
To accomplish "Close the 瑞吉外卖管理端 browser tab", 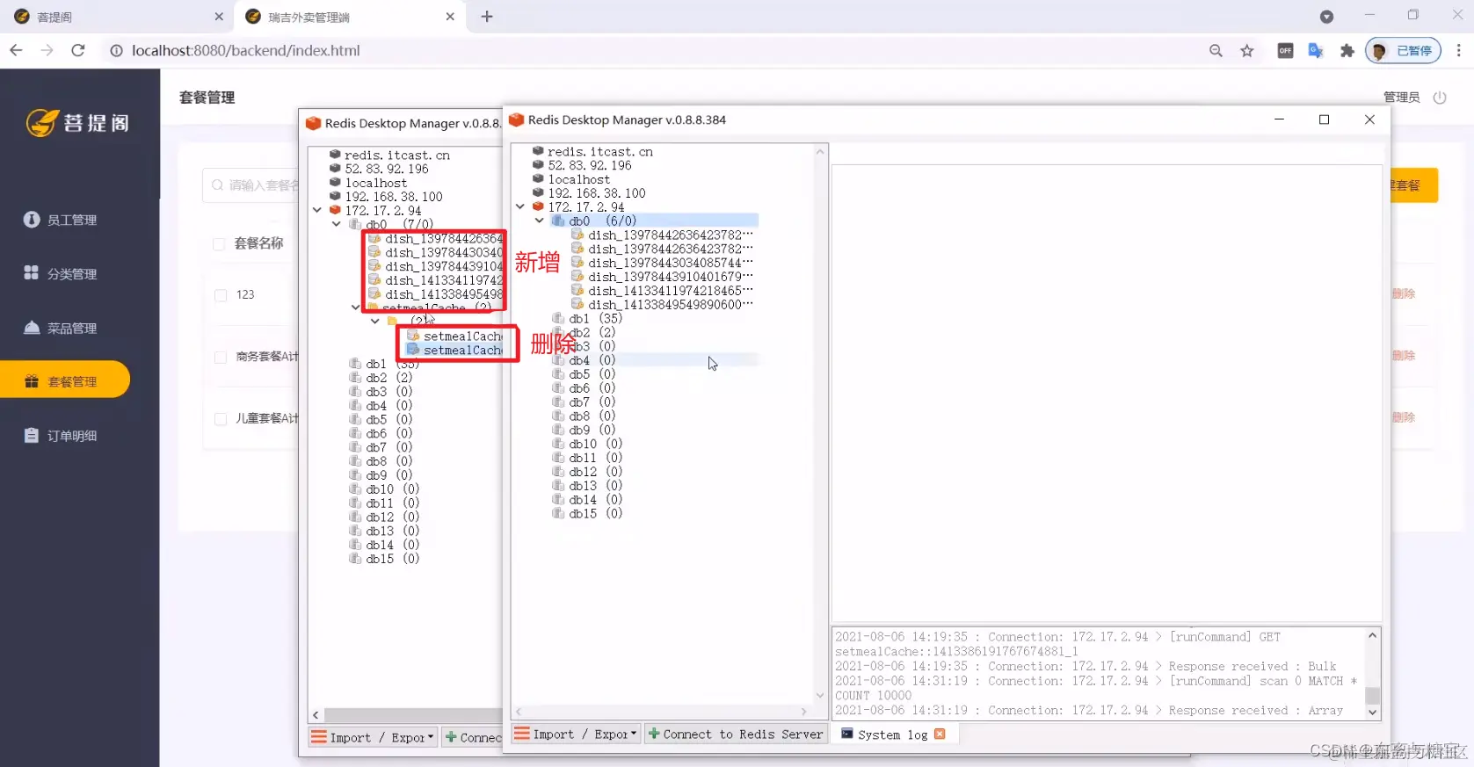I will pos(450,17).
